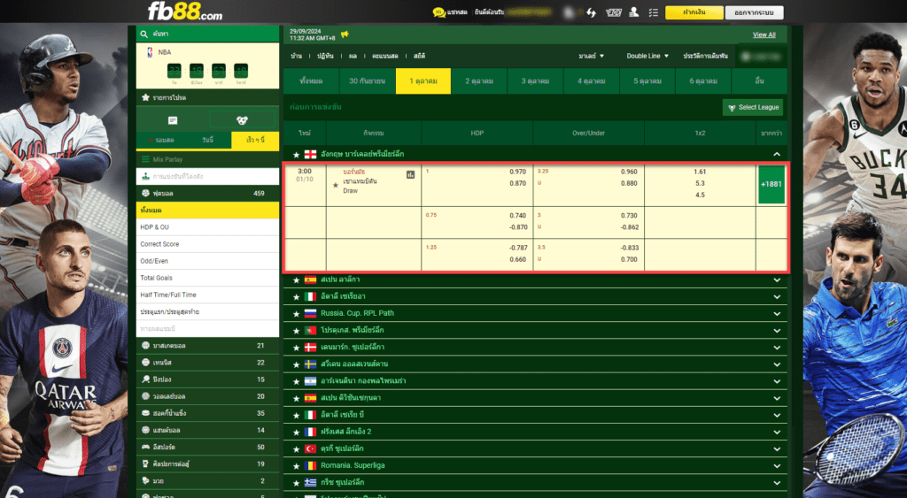Open the Hi live chat icon

[x=438, y=12]
